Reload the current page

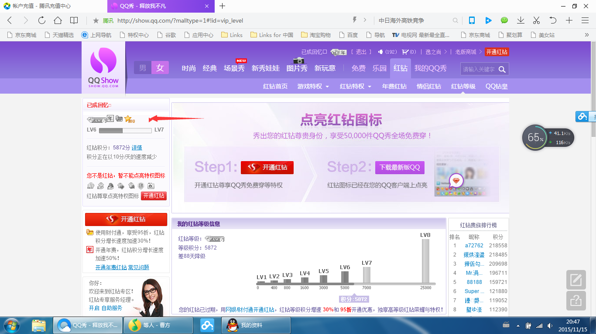pos(42,20)
